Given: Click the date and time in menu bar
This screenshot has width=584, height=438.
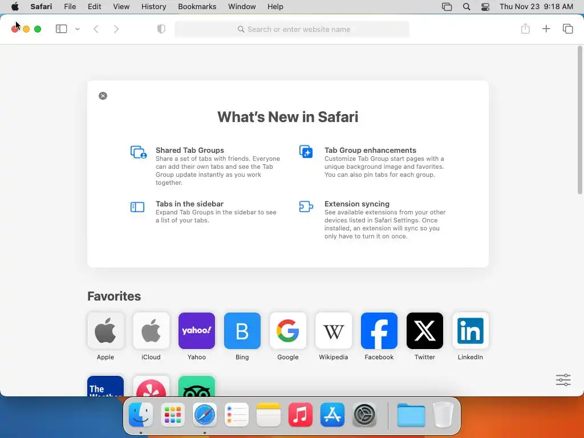Looking at the screenshot, I should tap(536, 7).
